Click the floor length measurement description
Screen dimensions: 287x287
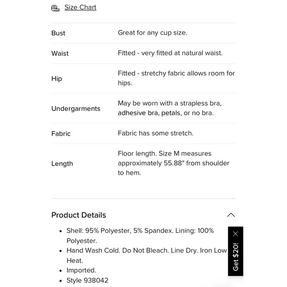point(173,163)
